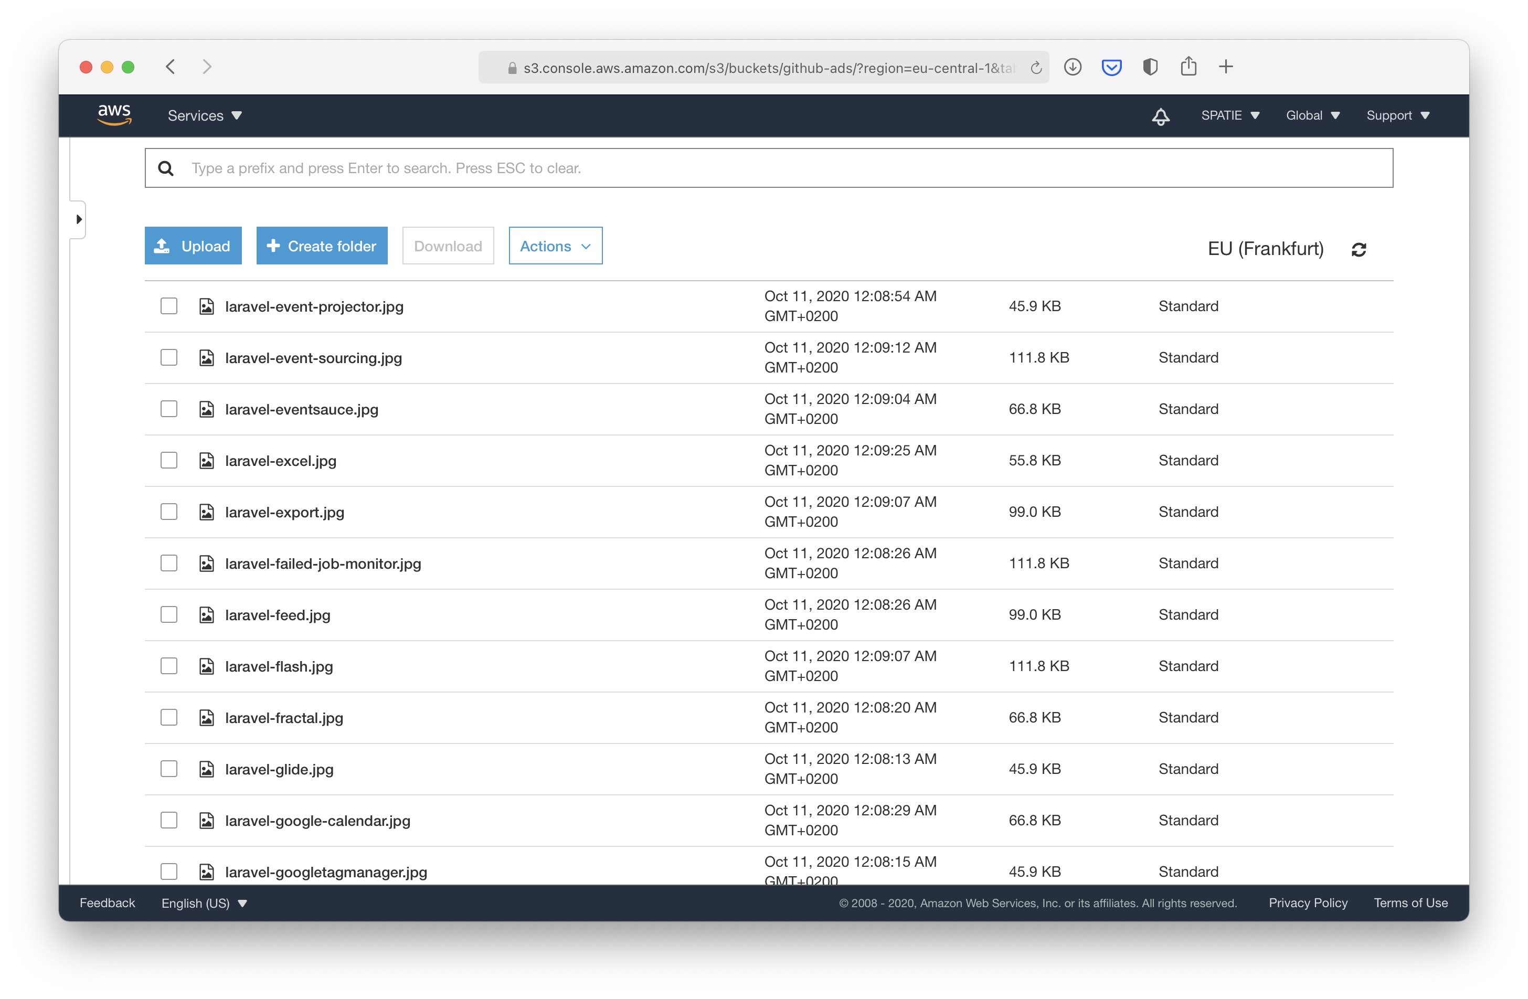Click the prefix search input field
The image size is (1528, 999).
(x=769, y=168)
